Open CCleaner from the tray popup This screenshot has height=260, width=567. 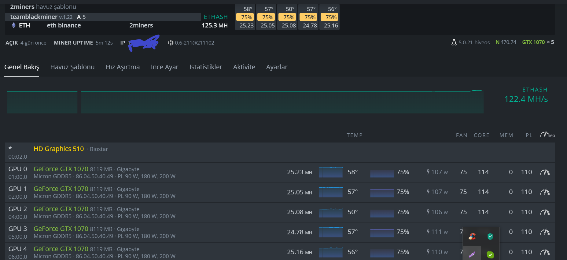point(472,236)
